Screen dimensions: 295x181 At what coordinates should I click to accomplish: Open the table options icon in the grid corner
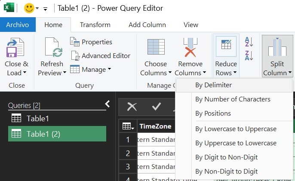click(x=128, y=126)
